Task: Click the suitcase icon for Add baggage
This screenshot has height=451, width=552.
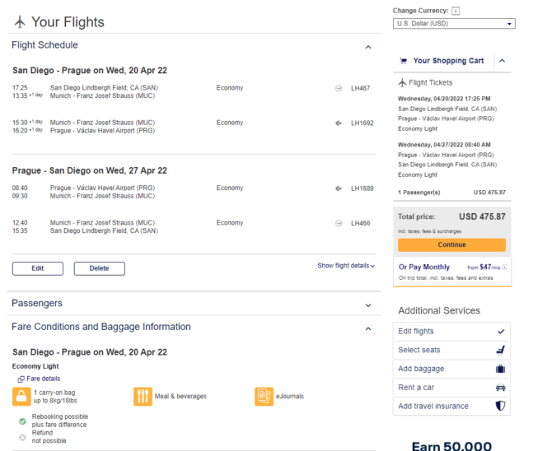Action: (x=500, y=369)
